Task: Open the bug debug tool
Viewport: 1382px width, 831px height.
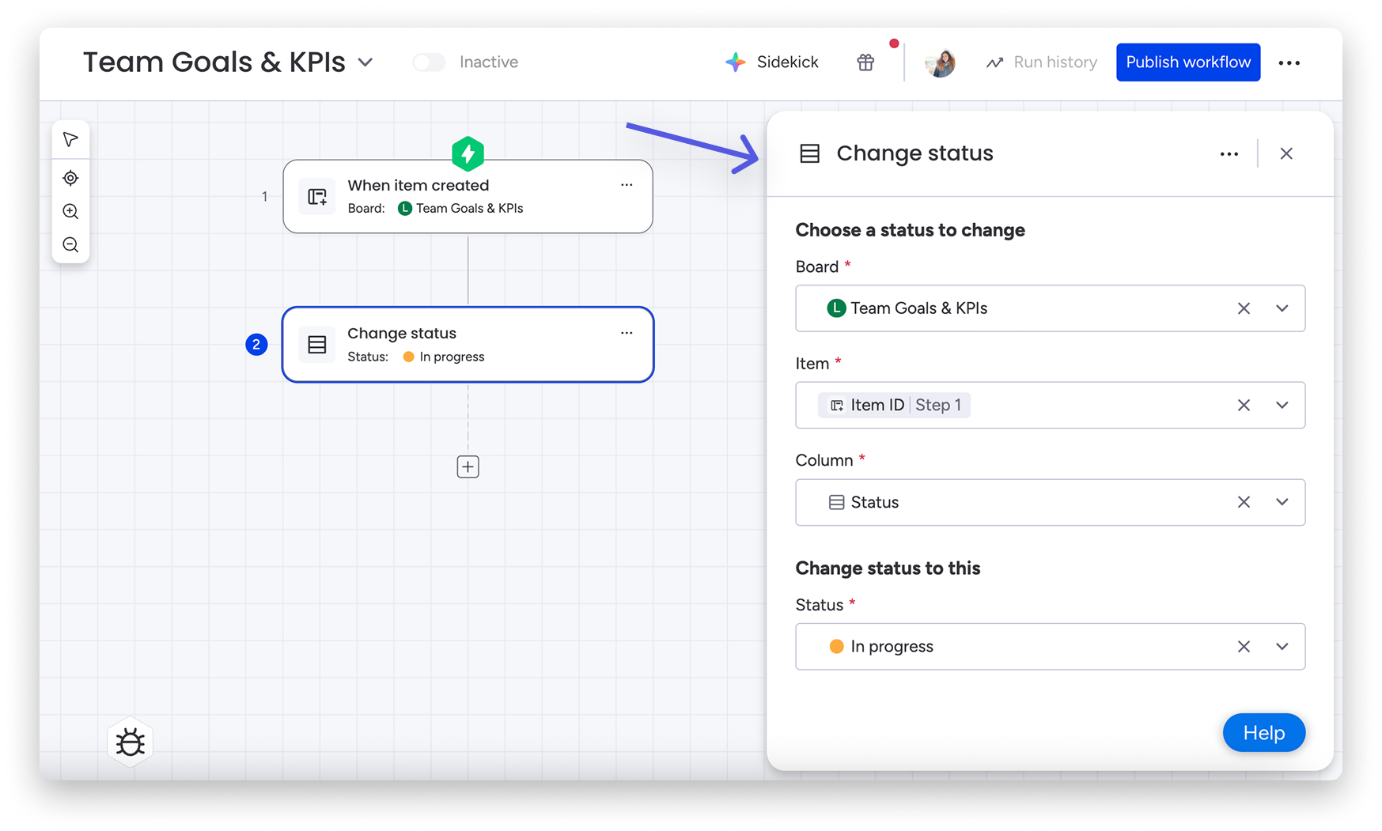Action: pos(131,742)
